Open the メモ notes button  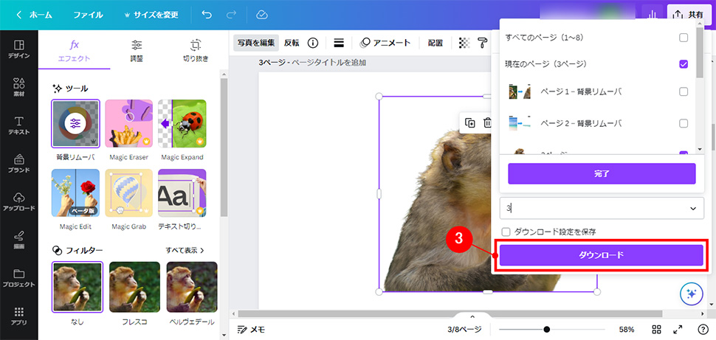click(251, 330)
